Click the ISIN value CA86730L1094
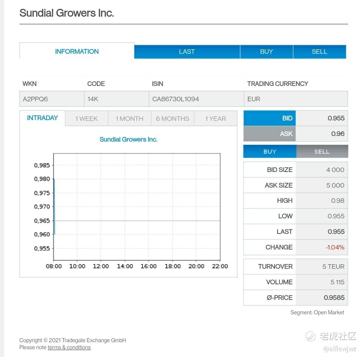 [x=175, y=99]
